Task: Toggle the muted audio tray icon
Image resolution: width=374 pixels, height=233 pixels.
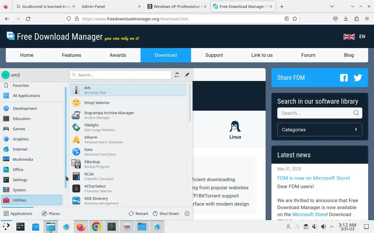Action: 314,227
